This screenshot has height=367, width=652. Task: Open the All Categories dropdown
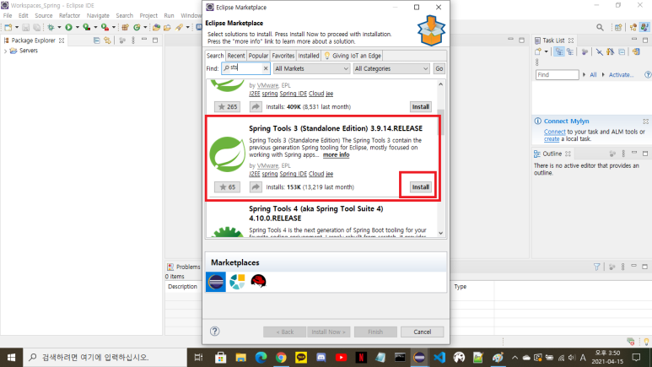click(391, 68)
